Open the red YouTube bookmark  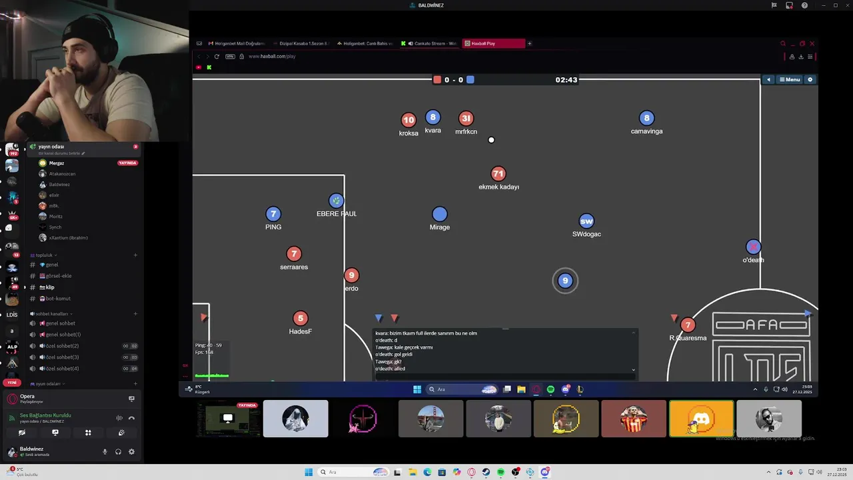pos(199,67)
